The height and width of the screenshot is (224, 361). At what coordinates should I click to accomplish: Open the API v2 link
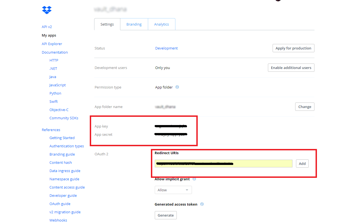(x=47, y=27)
